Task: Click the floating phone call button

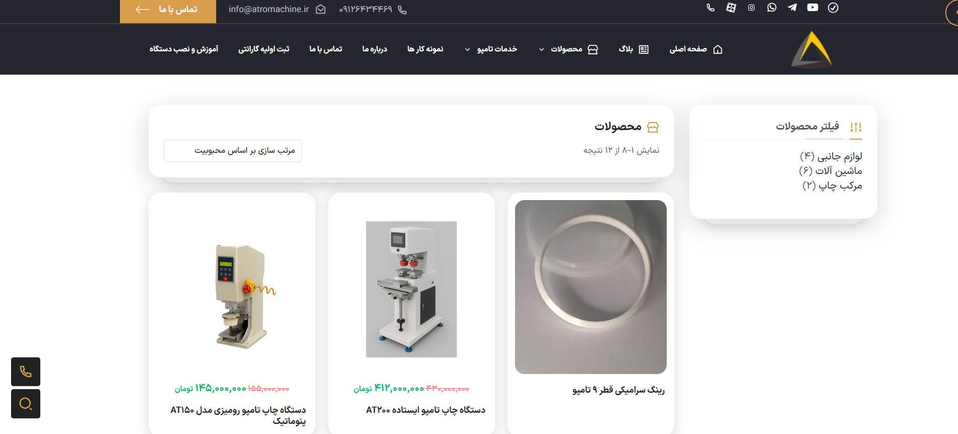Action: pos(26,372)
